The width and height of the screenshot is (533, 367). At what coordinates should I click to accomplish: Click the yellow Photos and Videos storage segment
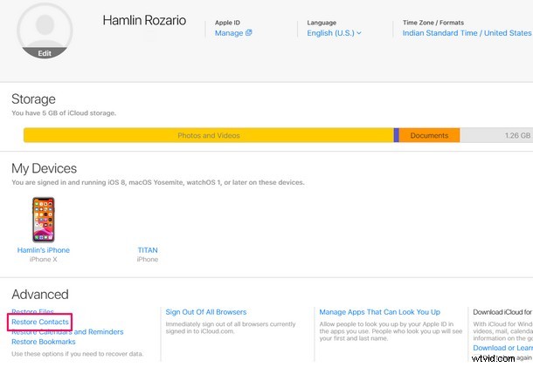pyautogui.click(x=208, y=135)
